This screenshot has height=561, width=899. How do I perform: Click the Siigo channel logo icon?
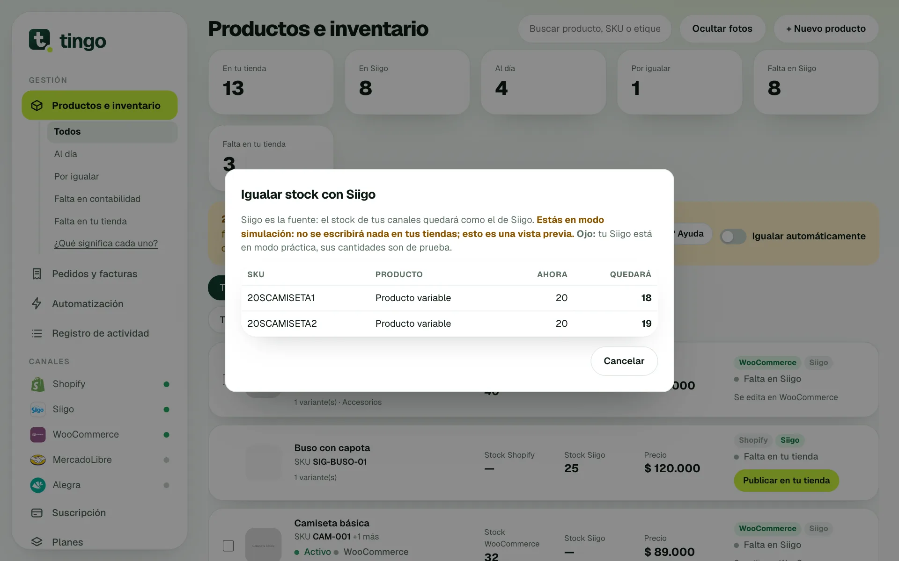point(38,410)
